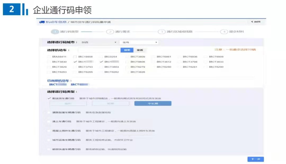
Task: Select the 渣土车通行码 type
Action: (49, 122)
